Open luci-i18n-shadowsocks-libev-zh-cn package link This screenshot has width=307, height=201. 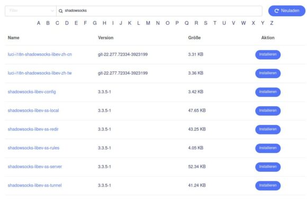click(x=40, y=54)
